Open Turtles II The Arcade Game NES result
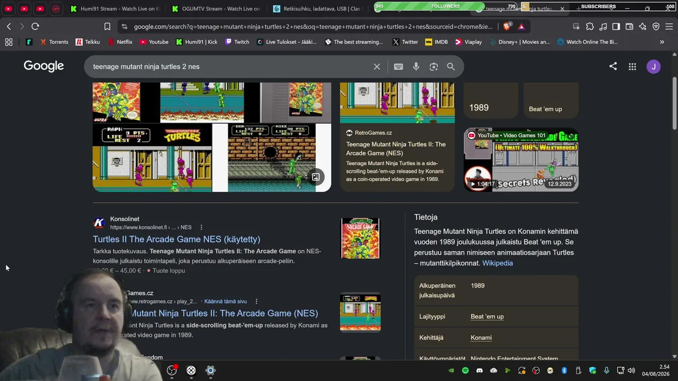This screenshot has width=678, height=381. point(176,239)
